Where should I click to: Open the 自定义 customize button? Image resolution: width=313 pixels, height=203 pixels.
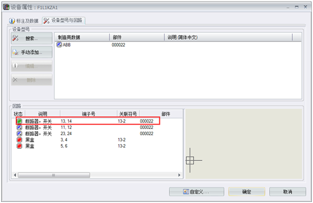tap(197, 192)
